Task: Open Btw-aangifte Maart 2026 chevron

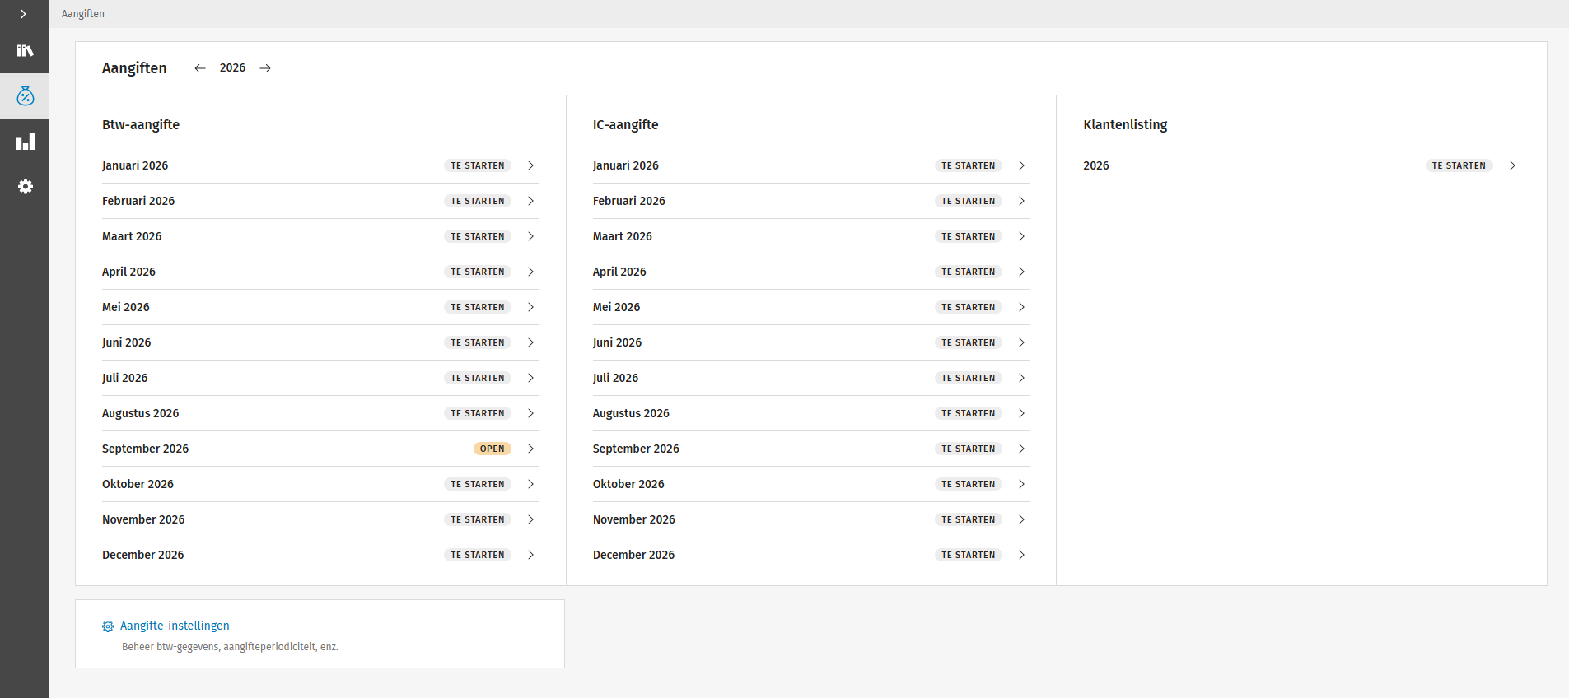Action: tap(531, 236)
